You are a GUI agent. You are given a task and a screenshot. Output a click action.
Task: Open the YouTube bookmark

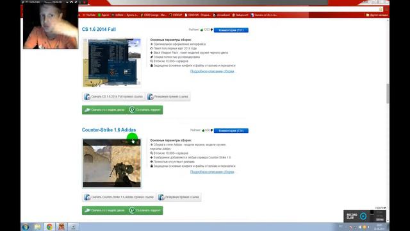[89, 15]
